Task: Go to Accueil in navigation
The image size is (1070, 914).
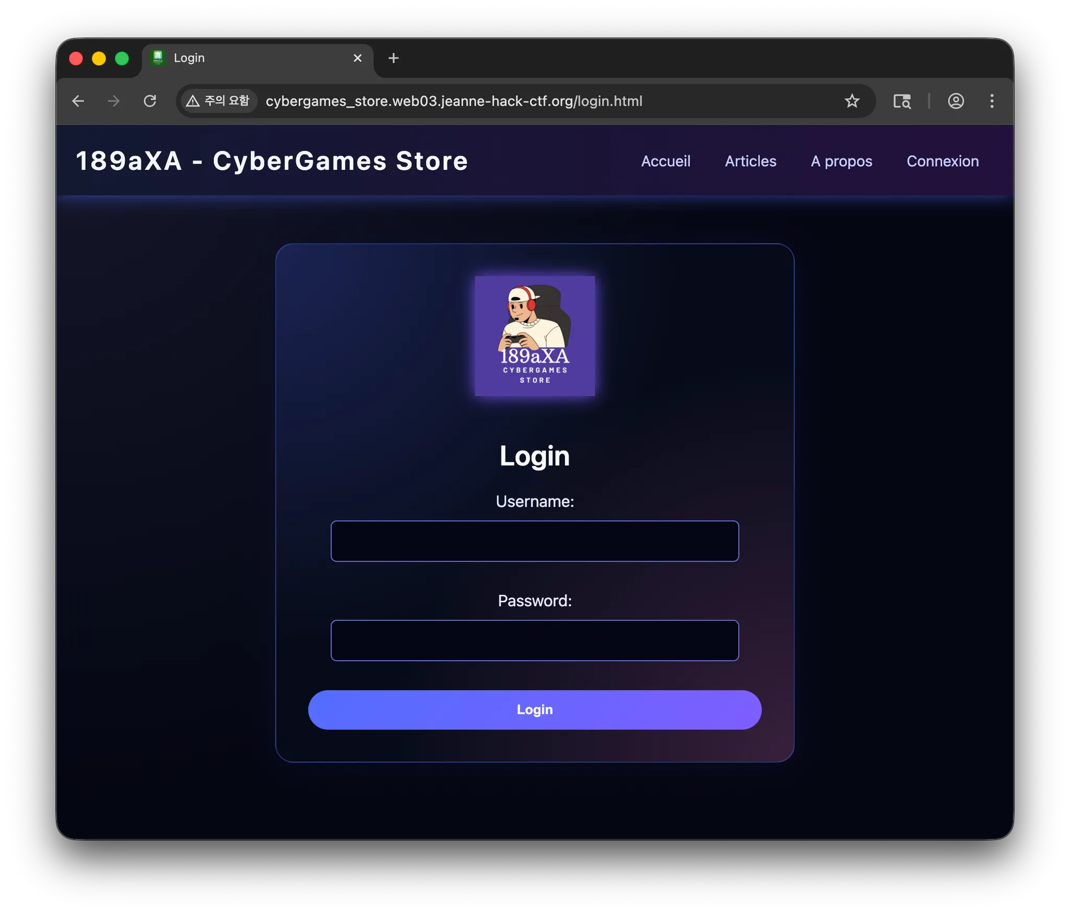Action: click(x=666, y=161)
